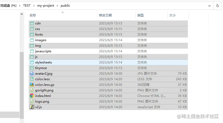Click the JavaScript 文件 type cell
Screen dimensions: 223x123
(148, 107)
